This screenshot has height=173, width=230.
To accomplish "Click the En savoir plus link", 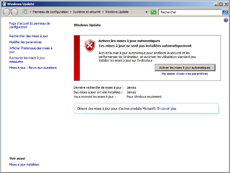I will pyautogui.click(x=167, y=109).
